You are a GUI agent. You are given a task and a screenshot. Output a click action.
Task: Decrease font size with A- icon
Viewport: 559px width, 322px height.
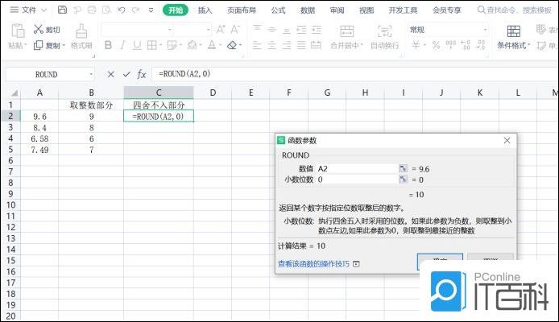tap(235, 29)
